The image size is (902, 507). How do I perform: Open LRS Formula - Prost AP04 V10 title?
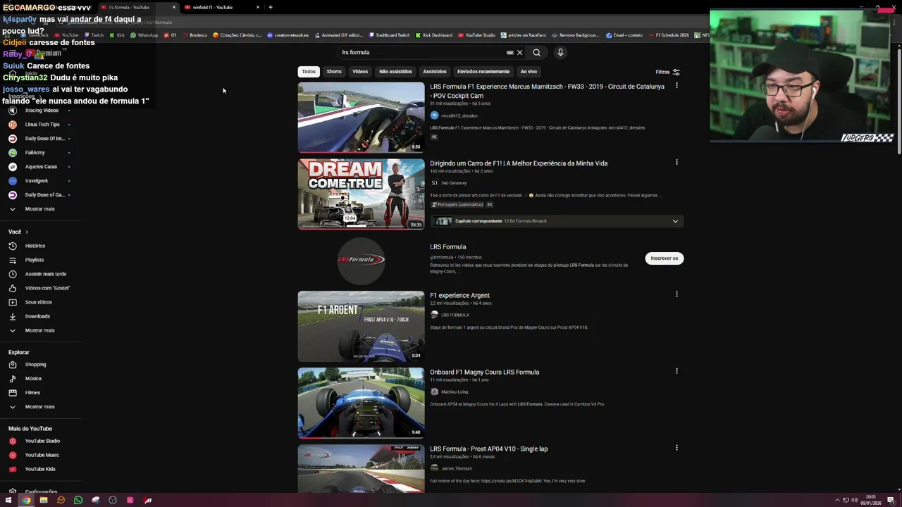point(488,449)
